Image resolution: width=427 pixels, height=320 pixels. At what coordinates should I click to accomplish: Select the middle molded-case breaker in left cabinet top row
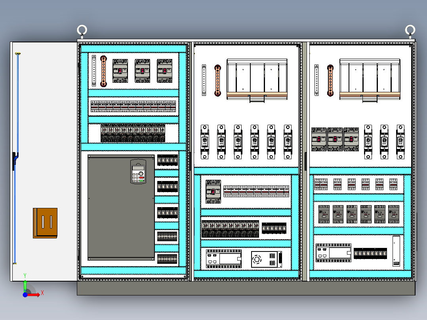(143, 71)
